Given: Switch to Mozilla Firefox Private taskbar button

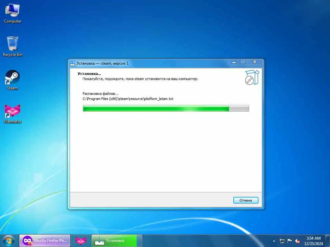Looking at the screenshot, I should [x=45, y=241].
